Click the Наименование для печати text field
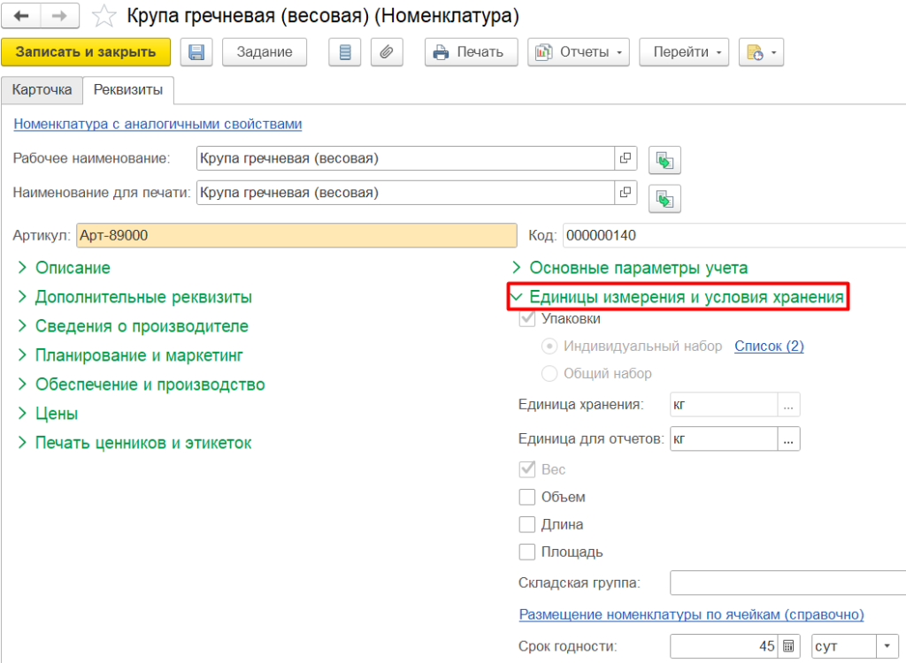 pyautogui.click(x=405, y=193)
